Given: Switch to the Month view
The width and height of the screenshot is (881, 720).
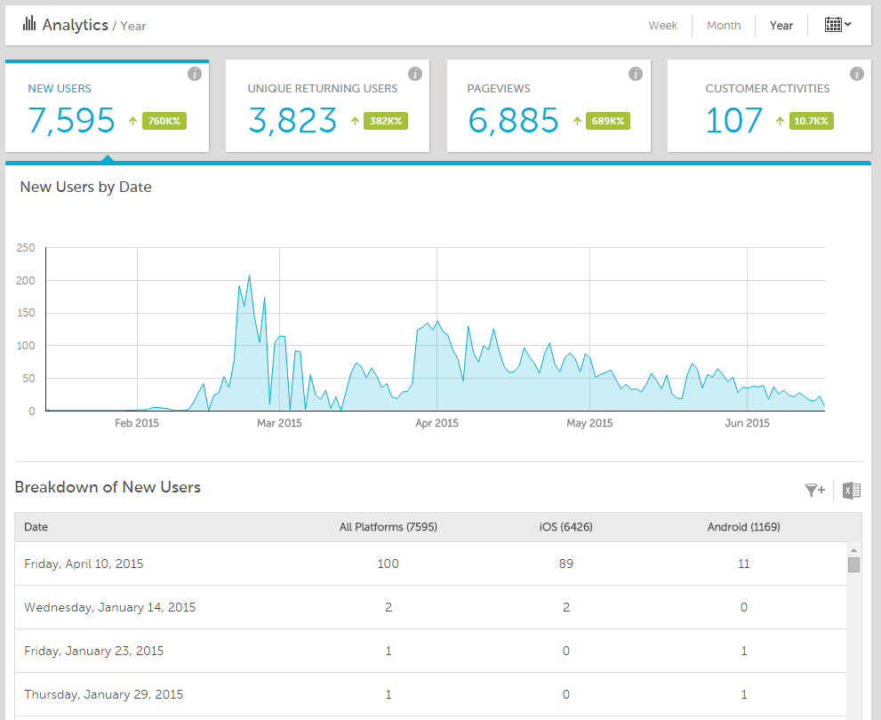Looking at the screenshot, I should (x=724, y=26).
